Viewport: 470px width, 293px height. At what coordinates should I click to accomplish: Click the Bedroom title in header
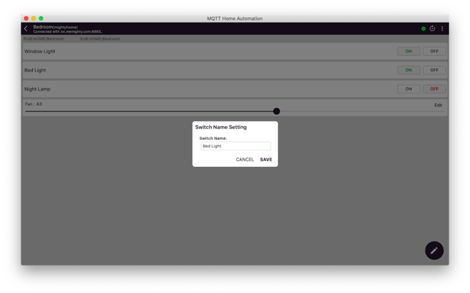[x=43, y=27]
